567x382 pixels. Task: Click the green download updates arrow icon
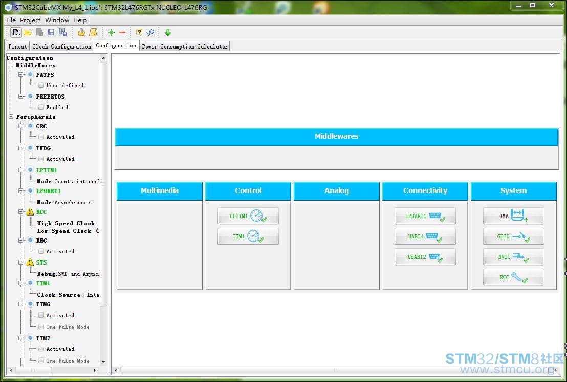(x=167, y=33)
